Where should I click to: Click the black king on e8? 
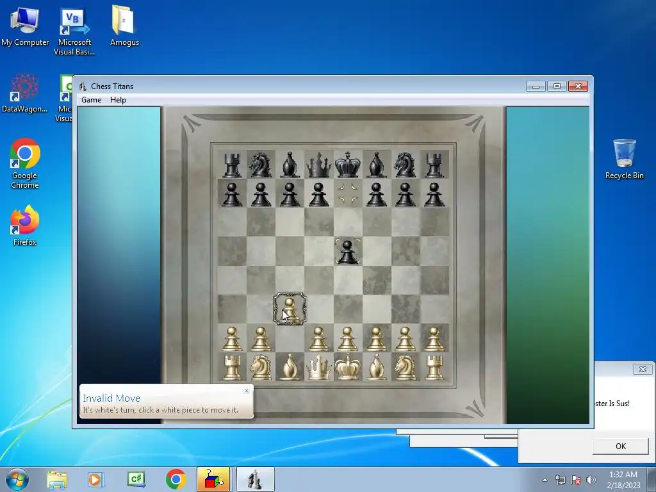click(x=348, y=165)
